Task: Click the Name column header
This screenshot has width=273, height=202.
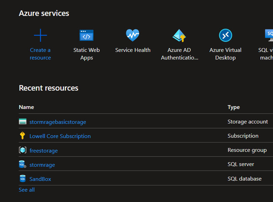Action: pos(26,107)
